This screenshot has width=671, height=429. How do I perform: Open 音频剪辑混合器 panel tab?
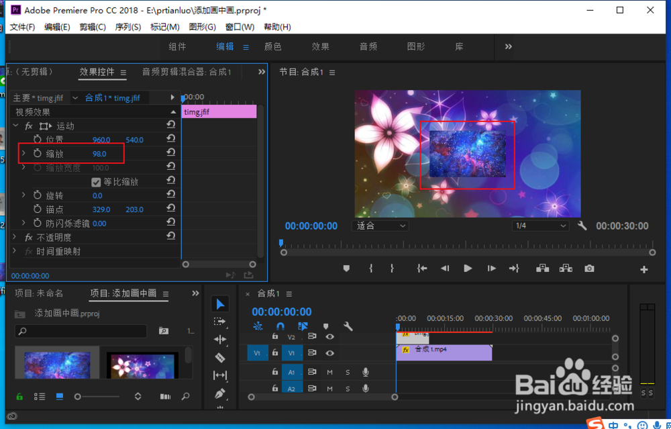[x=187, y=72]
